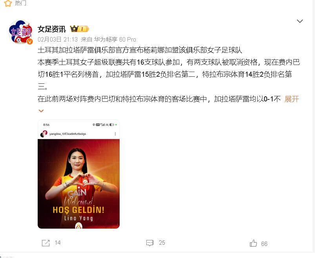Click the 华为畅享 60 Pro source link
The image size is (315, 258).
tap(115, 39)
